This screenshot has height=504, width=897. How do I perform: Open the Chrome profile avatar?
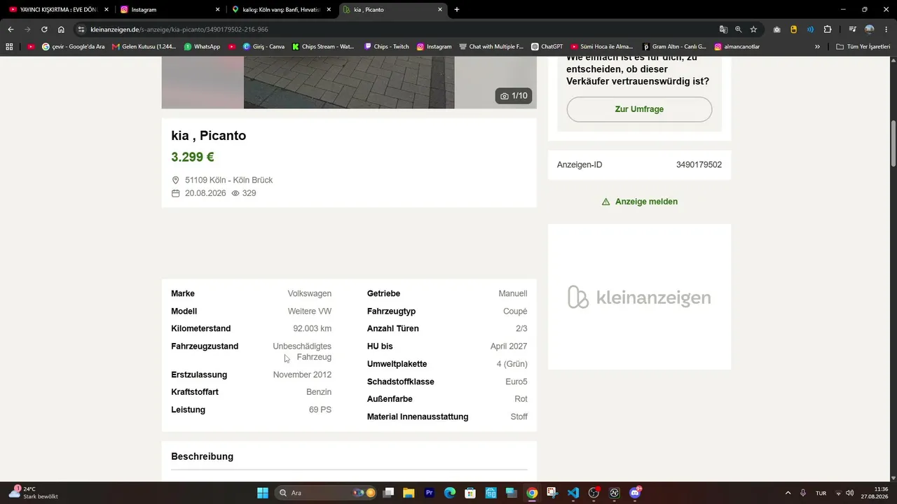pyautogui.click(x=870, y=29)
